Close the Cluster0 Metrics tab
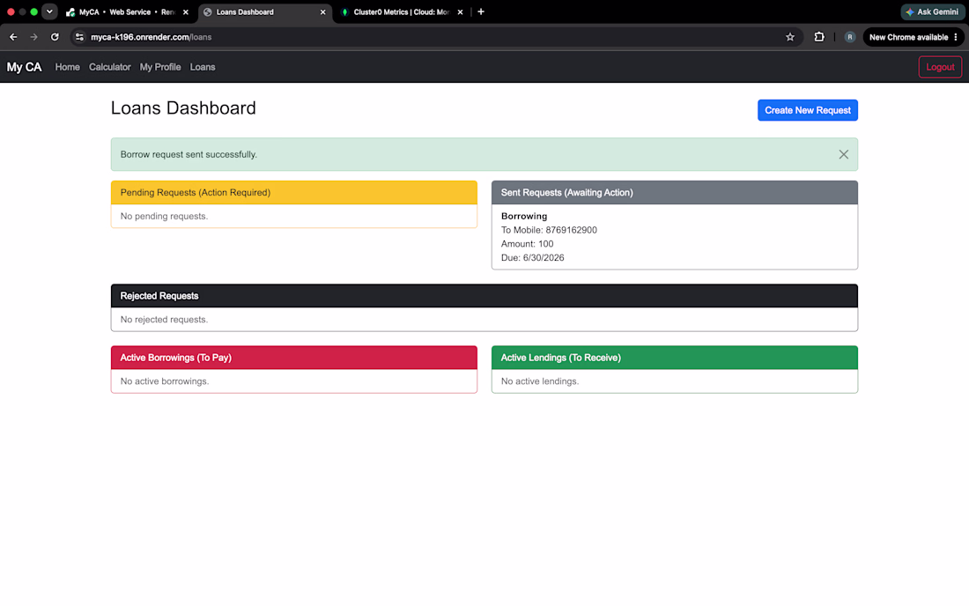The width and height of the screenshot is (969, 606). 460,11
